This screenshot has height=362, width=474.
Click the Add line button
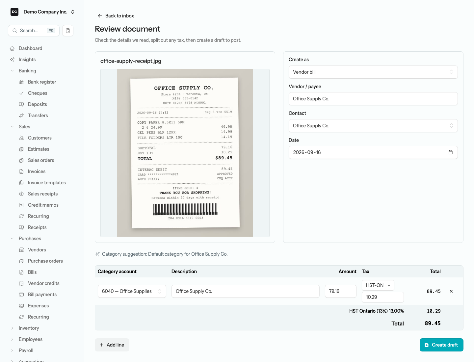(x=112, y=345)
